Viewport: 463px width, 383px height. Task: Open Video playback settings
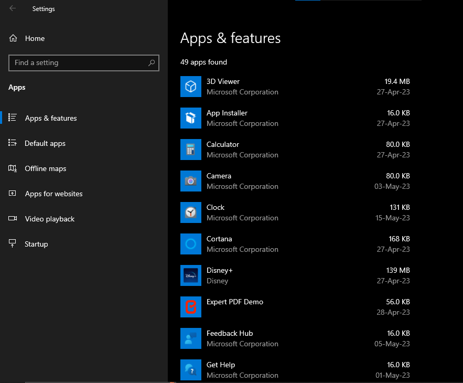pos(50,219)
